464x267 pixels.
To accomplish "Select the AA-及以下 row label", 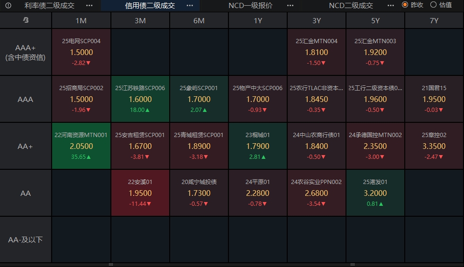I will [x=26, y=239].
